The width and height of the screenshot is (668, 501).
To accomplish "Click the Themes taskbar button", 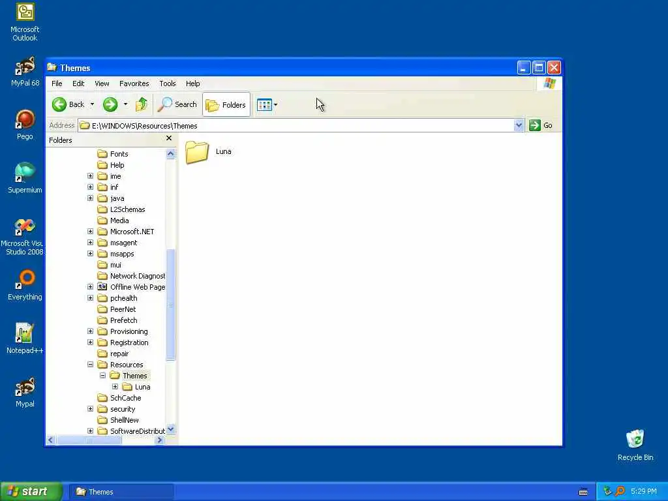I will pos(121,492).
